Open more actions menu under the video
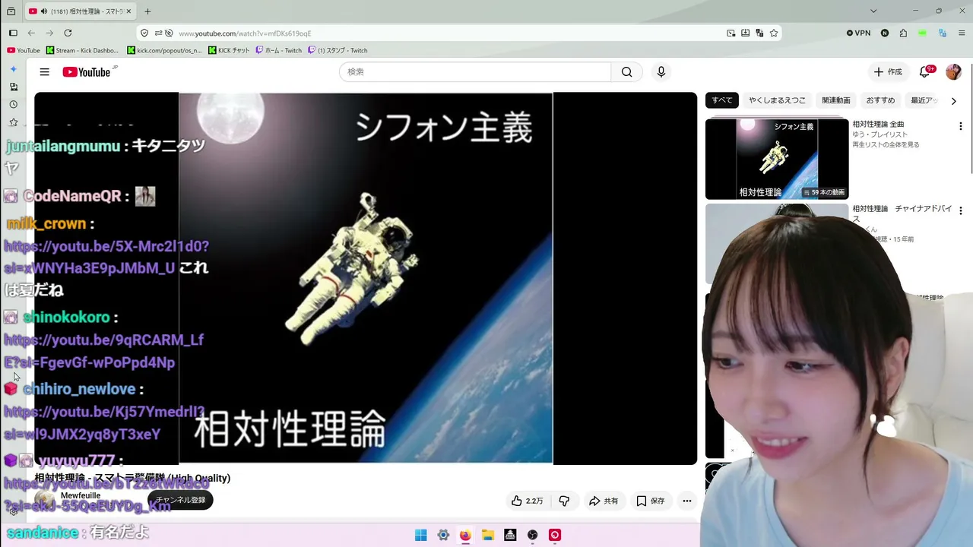This screenshot has width=973, height=547. pyautogui.click(x=686, y=501)
